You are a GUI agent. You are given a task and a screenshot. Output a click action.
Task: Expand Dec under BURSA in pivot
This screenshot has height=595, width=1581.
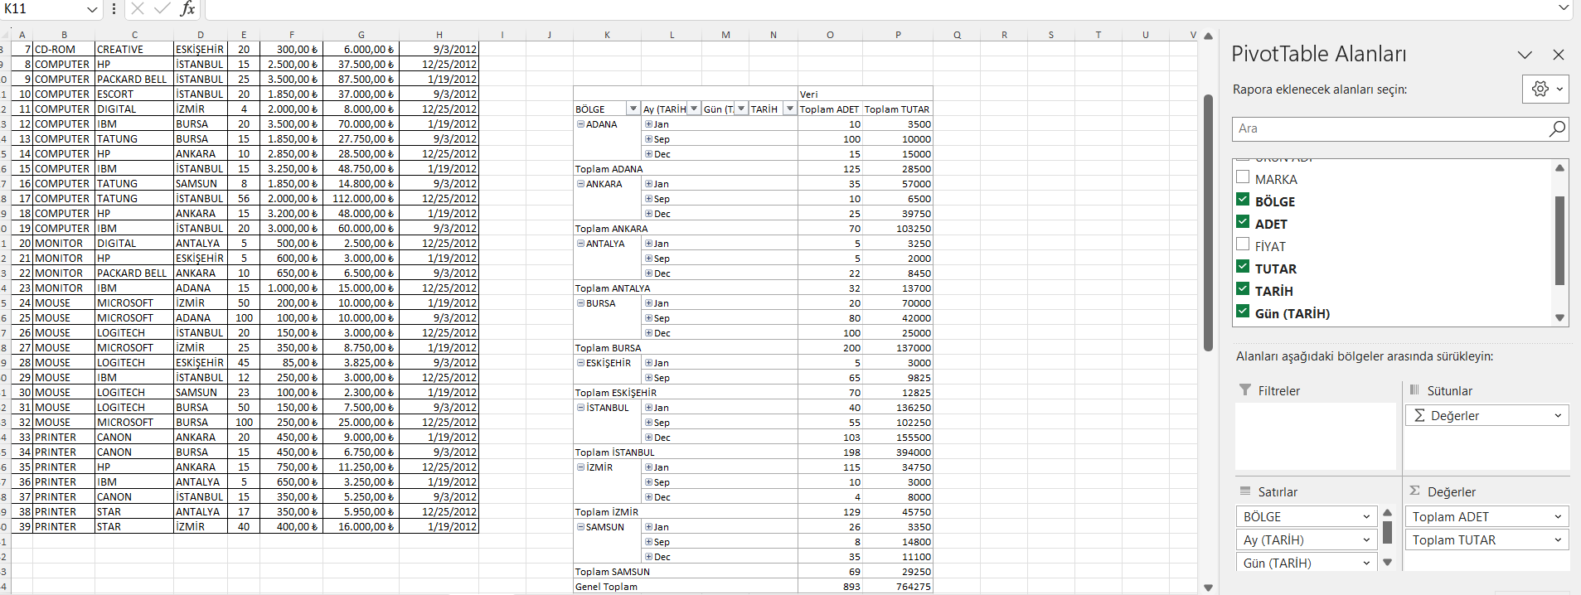point(649,333)
